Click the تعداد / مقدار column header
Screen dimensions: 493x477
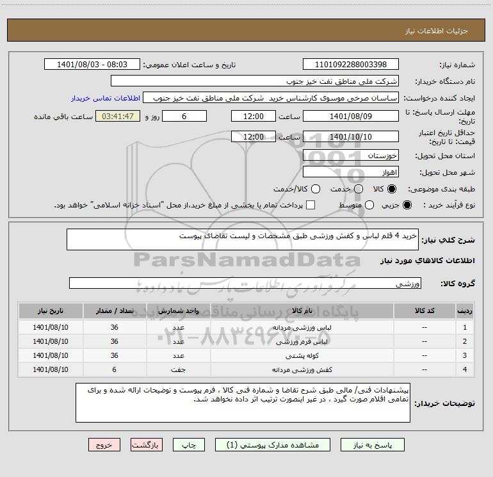[115, 311]
